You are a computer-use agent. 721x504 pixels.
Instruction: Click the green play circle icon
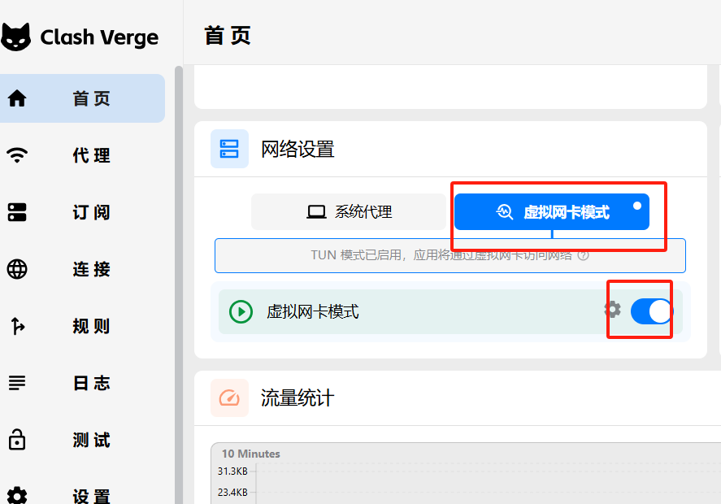click(x=241, y=312)
